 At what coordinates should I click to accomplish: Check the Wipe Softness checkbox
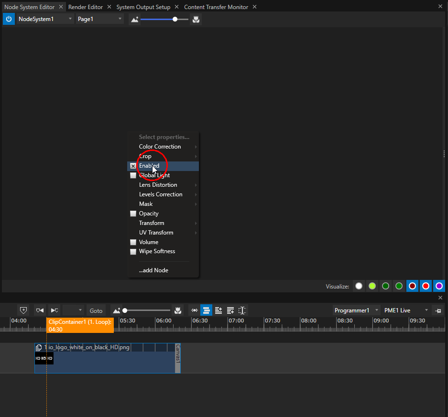[133, 251]
